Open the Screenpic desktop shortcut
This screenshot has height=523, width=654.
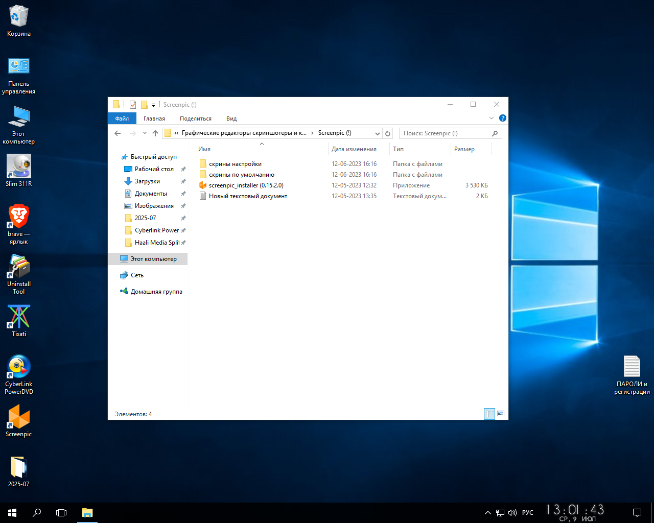click(19, 420)
